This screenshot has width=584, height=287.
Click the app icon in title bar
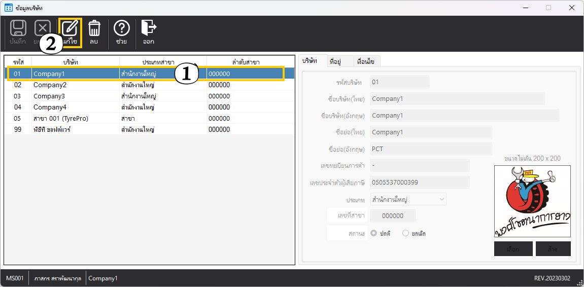(x=8, y=8)
